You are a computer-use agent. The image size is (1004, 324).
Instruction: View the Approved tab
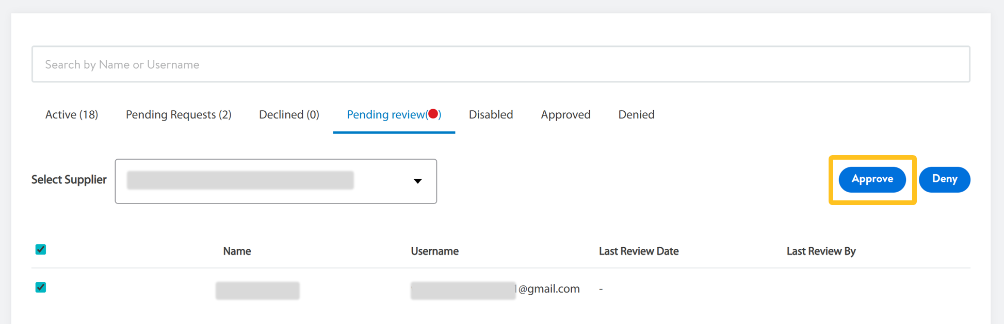[565, 115]
